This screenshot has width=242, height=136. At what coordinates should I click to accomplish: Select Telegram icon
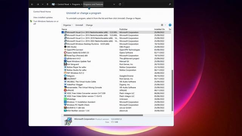[x=65, y=76]
